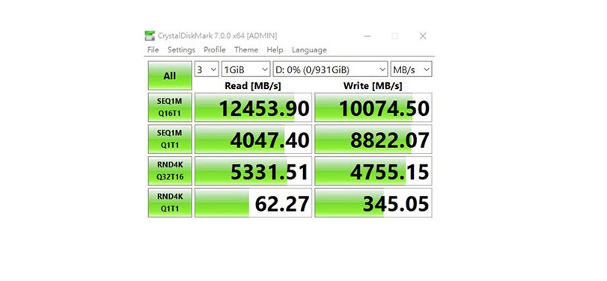
Task: Click the Read [MB/s] column header
Action: [253, 85]
